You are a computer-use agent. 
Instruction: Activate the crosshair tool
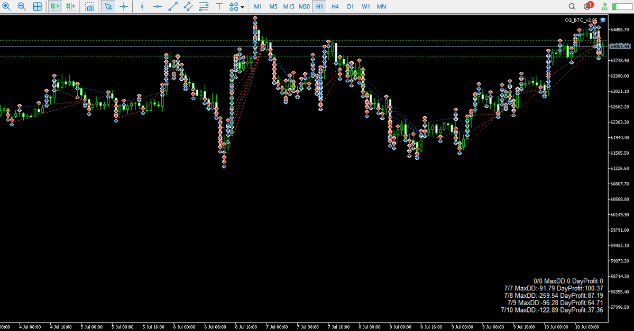pyautogui.click(x=124, y=6)
